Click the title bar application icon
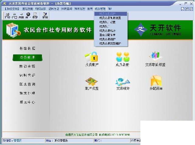This screenshot has width=195, height=145. pos(5,3)
